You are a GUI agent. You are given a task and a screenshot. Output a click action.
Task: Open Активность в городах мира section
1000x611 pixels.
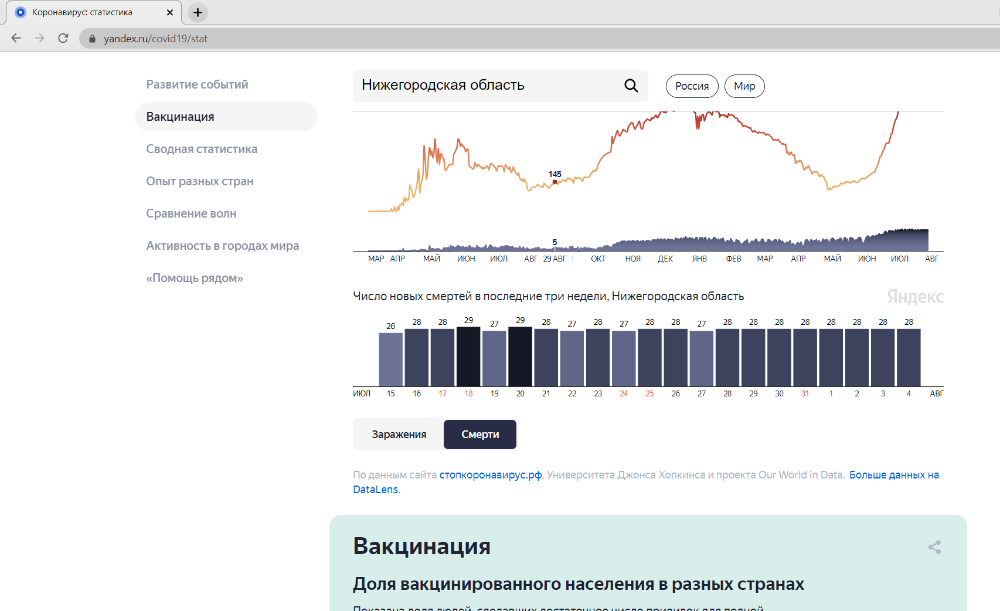(x=222, y=246)
